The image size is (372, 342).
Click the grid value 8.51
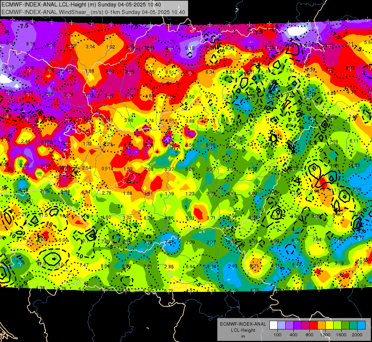pyautogui.click(x=169, y=72)
